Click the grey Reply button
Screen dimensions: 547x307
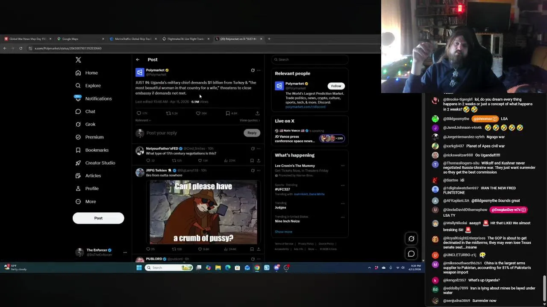(x=252, y=133)
